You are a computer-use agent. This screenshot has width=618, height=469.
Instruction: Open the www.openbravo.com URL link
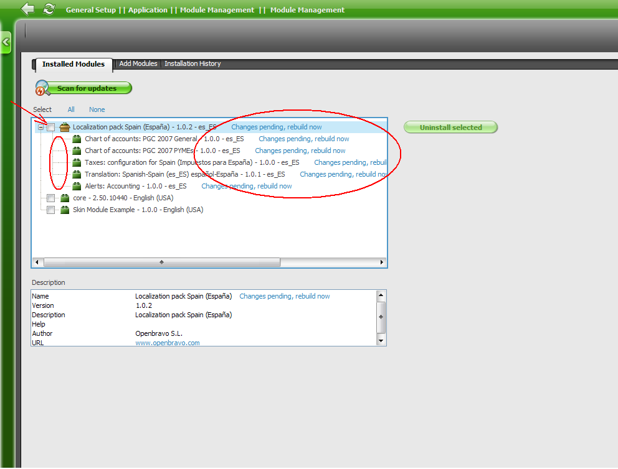pos(168,343)
